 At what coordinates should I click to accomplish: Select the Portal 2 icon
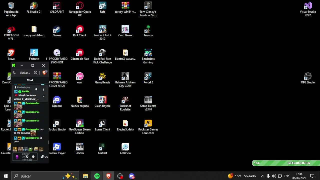tap(148, 78)
